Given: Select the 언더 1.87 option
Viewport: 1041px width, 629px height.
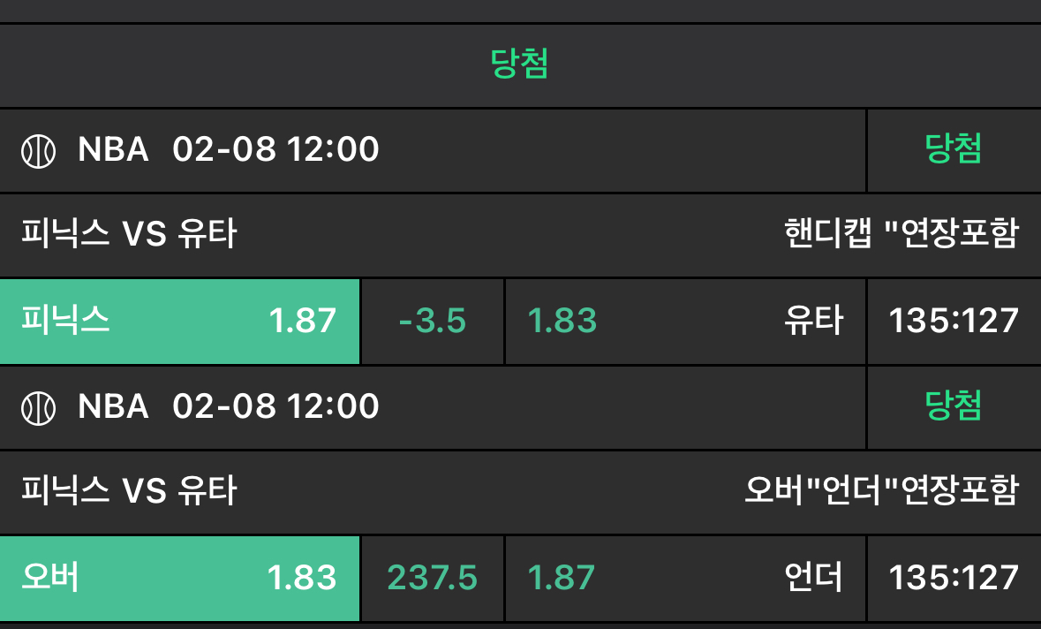Looking at the screenshot, I should 684,578.
